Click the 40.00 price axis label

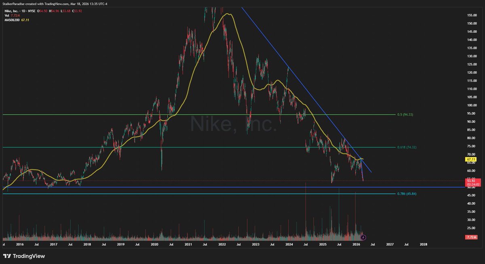(x=470, y=204)
